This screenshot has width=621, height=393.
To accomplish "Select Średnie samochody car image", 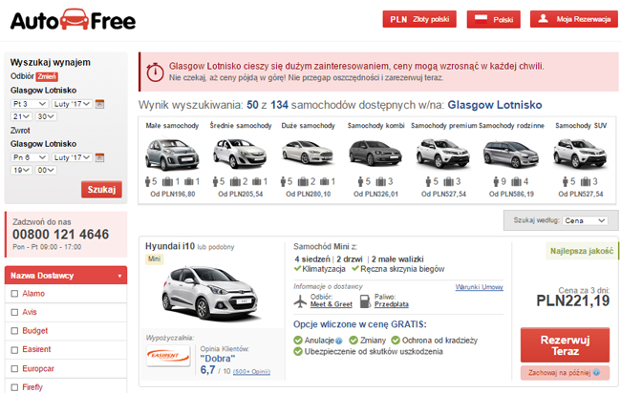I will coord(240,153).
